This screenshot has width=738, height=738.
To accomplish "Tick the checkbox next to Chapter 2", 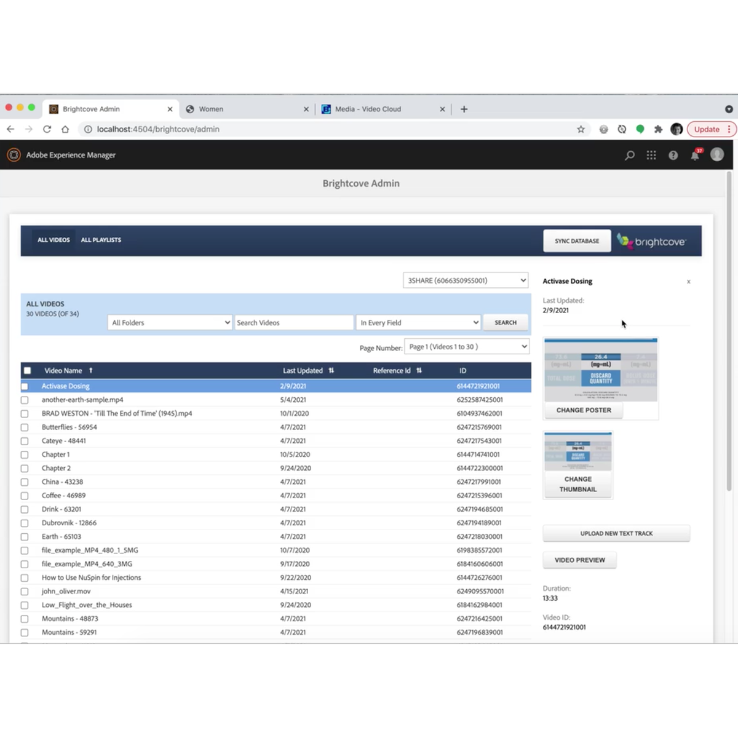I will point(25,469).
